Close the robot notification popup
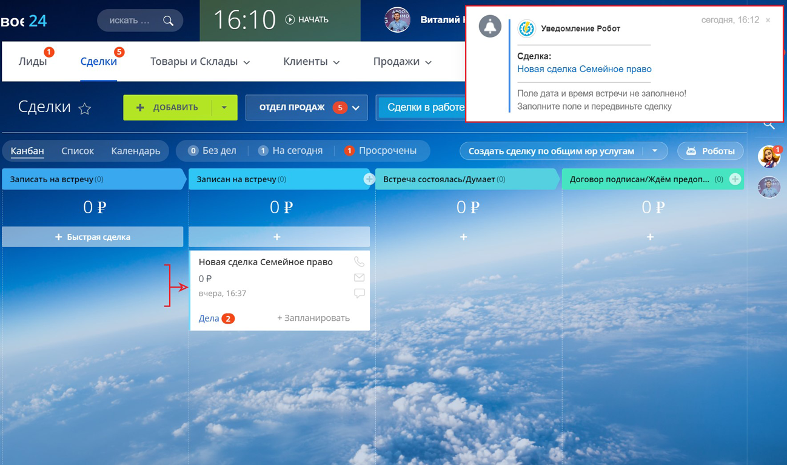 tap(768, 20)
